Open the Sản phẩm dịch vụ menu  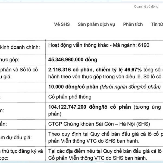pyautogui.click(x=96, y=24)
